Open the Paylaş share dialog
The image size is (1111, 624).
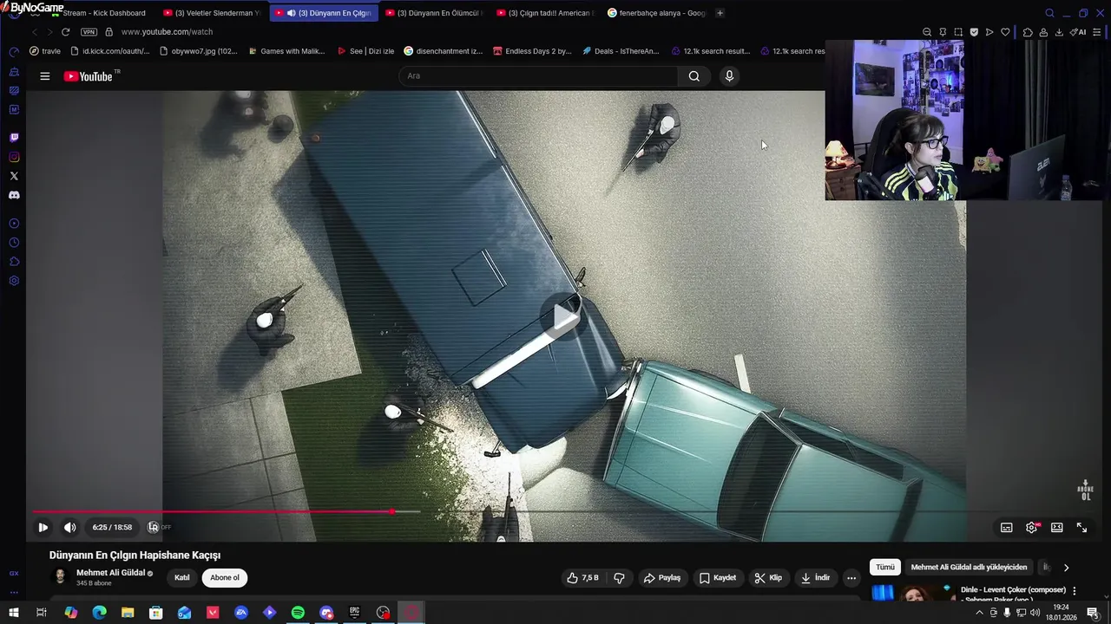tap(661, 578)
